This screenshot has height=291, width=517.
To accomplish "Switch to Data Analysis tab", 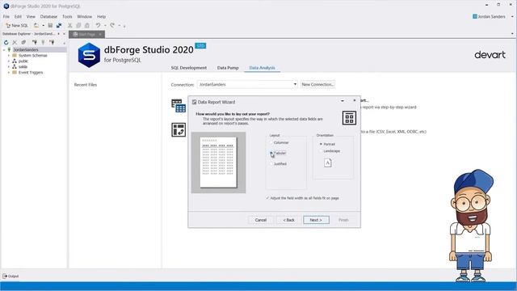I will pos(262,68).
